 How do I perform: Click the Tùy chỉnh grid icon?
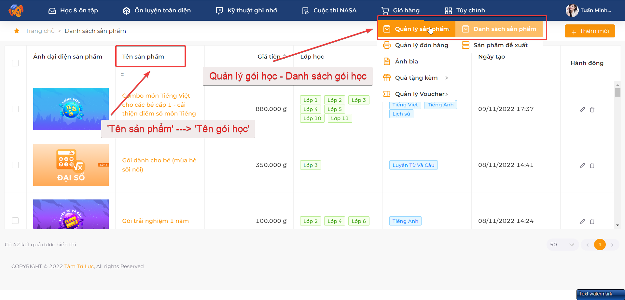pyautogui.click(x=448, y=11)
